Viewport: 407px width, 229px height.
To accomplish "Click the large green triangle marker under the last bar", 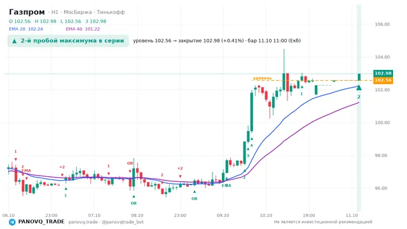I will click(359, 88).
